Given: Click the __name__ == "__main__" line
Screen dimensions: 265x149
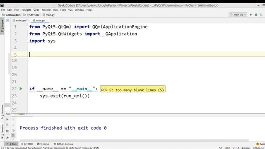Looking at the screenshot, I should click(x=63, y=89).
